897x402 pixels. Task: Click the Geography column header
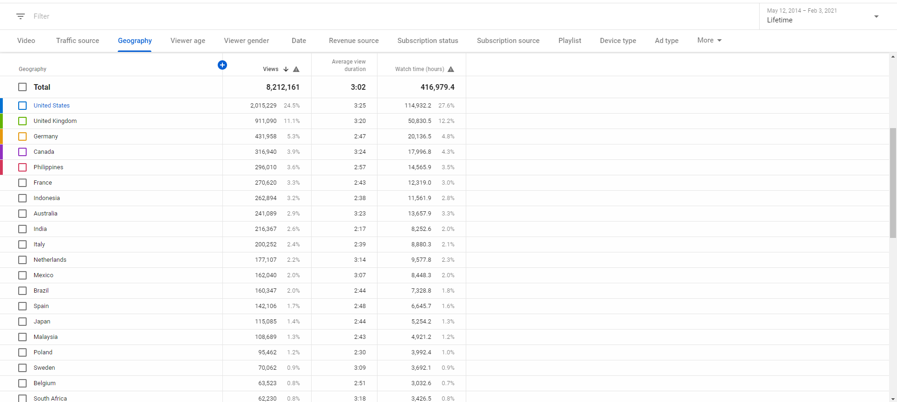pos(32,69)
